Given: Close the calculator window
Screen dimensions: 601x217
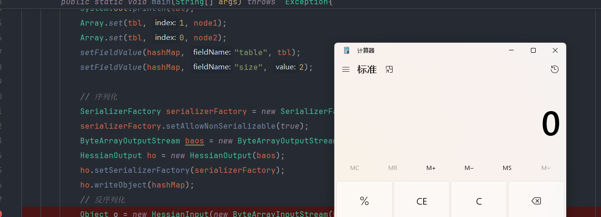Looking at the screenshot, I should pos(555,50).
